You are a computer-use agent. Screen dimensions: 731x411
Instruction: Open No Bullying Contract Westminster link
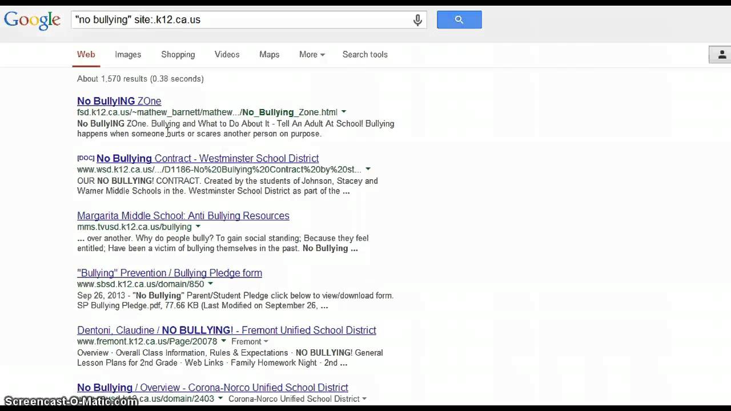pyautogui.click(x=207, y=158)
